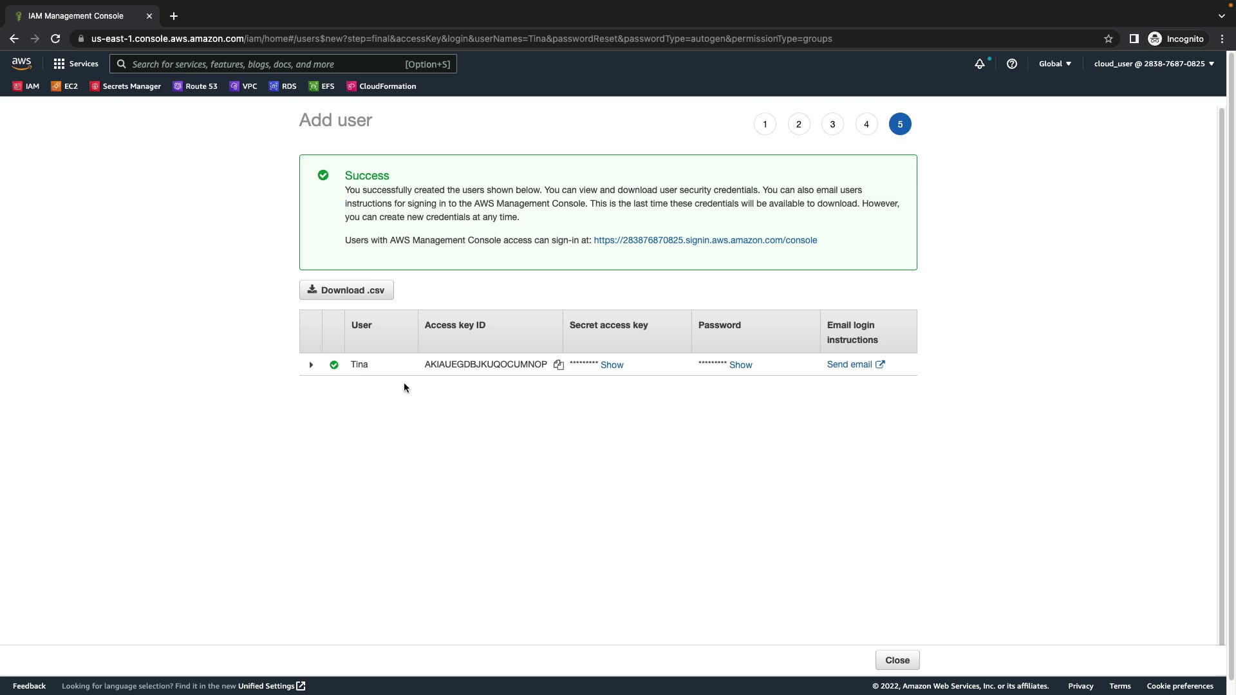Image resolution: width=1236 pixels, height=695 pixels.
Task: Open the Secrets Manager shortcut
Action: pos(126,86)
